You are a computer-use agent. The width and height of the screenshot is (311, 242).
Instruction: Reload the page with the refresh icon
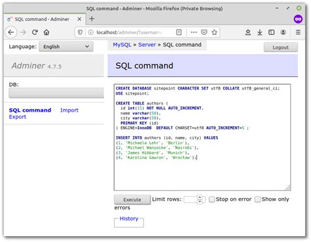point(35,32)
